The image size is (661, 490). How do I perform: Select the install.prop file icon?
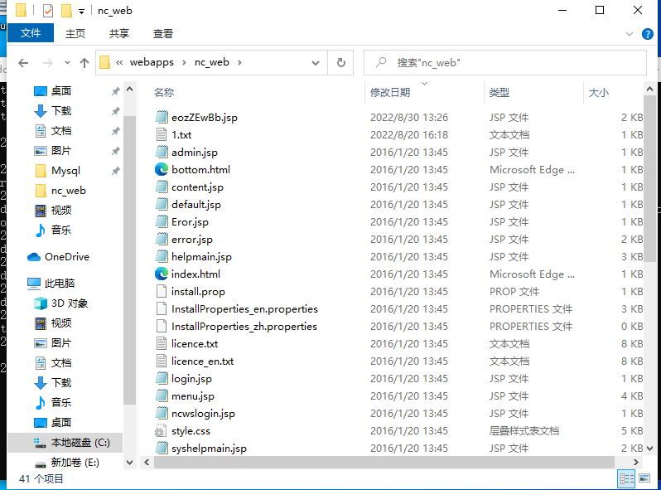162,291
